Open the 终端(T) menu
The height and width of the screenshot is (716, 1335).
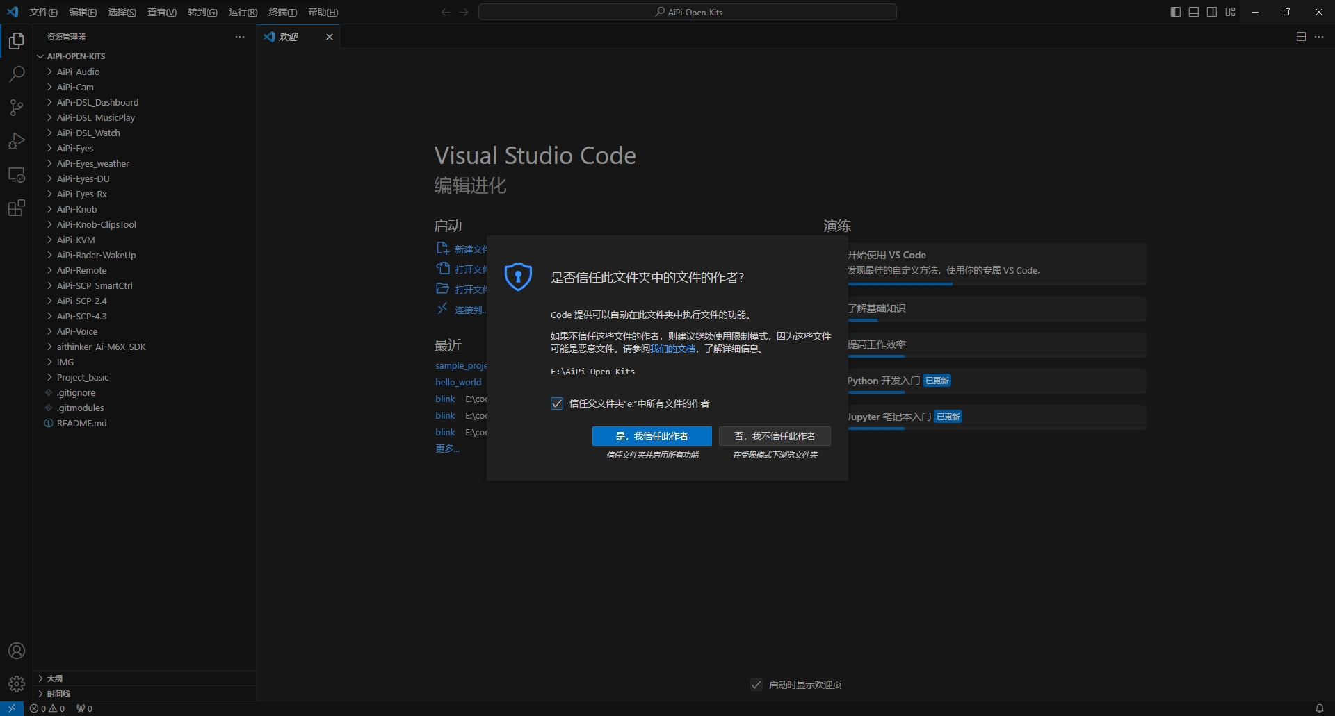(282, 12)
